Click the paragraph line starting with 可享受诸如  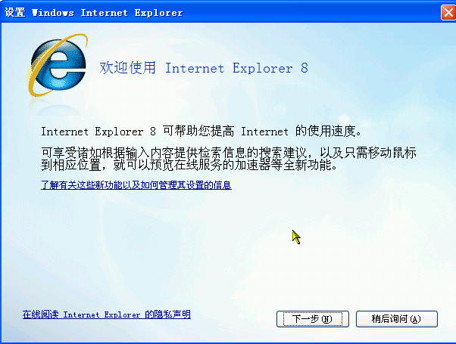tap(229, 153)
